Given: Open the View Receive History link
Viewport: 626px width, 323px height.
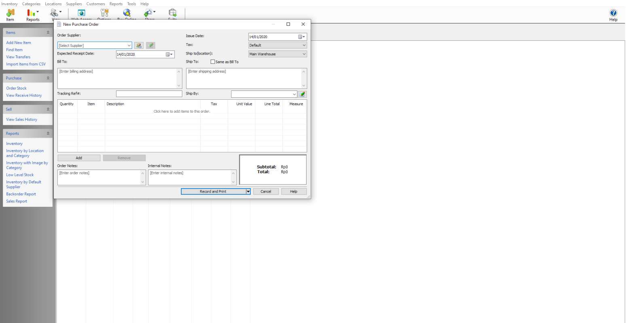Looking at the screenshot, I should [x=24, y=95].
